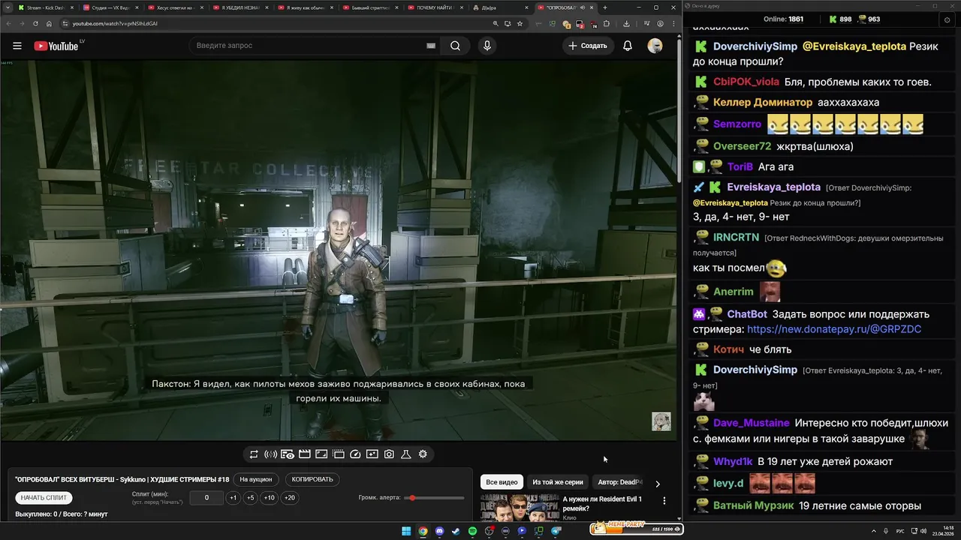Click the YouTube logo
This screenshot has width=961, height=540.
point(56,46)
